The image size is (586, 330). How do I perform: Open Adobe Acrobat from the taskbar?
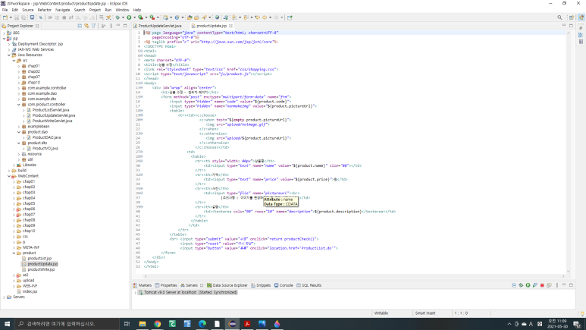click(x=247, y=324)
